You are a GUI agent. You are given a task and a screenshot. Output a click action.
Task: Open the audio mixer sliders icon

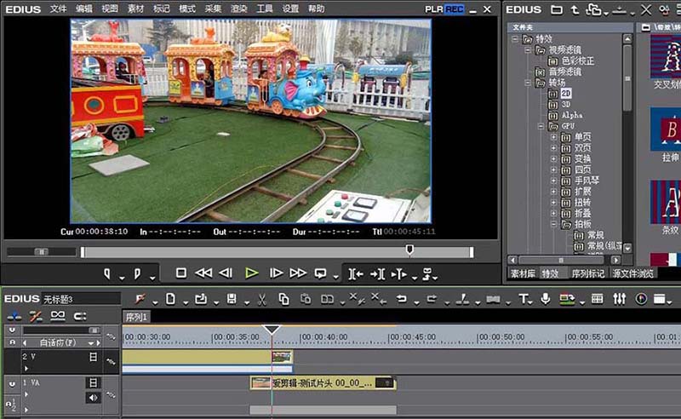point(619,299)
